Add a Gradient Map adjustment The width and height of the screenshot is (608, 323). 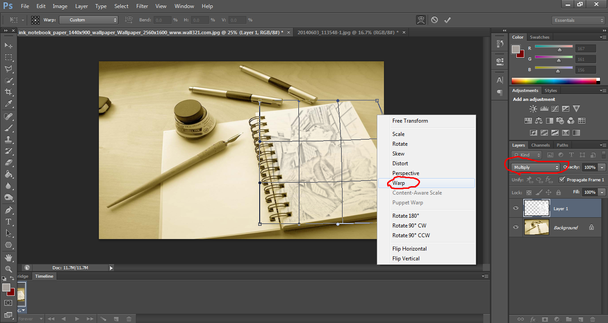[x=576, y=132]
